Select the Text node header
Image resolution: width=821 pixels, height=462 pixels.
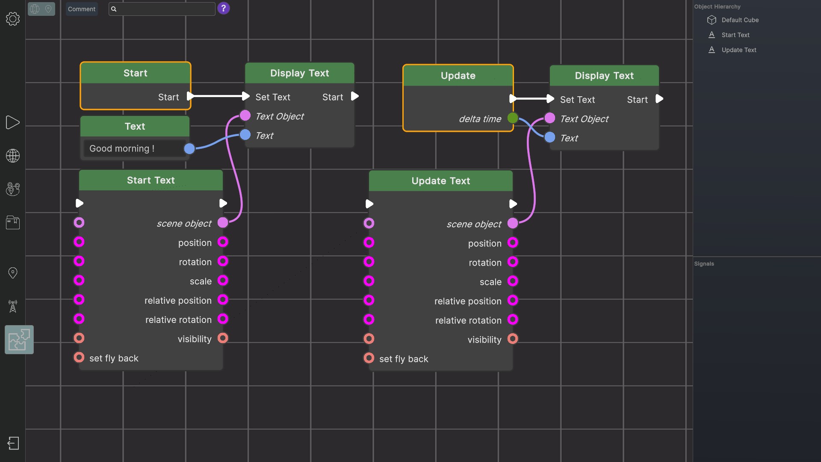point(135,126)
